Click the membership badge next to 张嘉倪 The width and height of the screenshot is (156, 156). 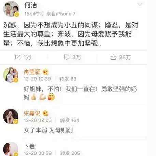(46, 113)
